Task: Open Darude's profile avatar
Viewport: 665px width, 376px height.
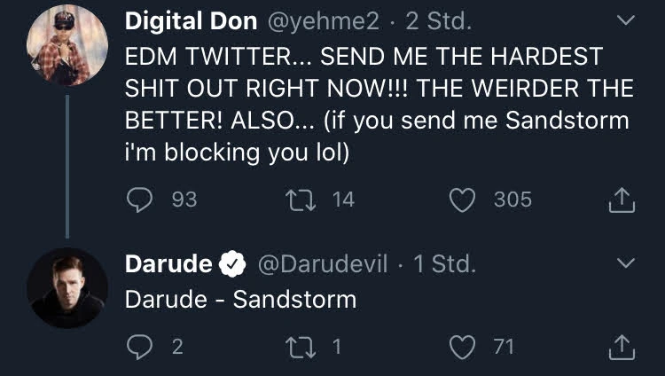Action: click(x=67, y=287)
